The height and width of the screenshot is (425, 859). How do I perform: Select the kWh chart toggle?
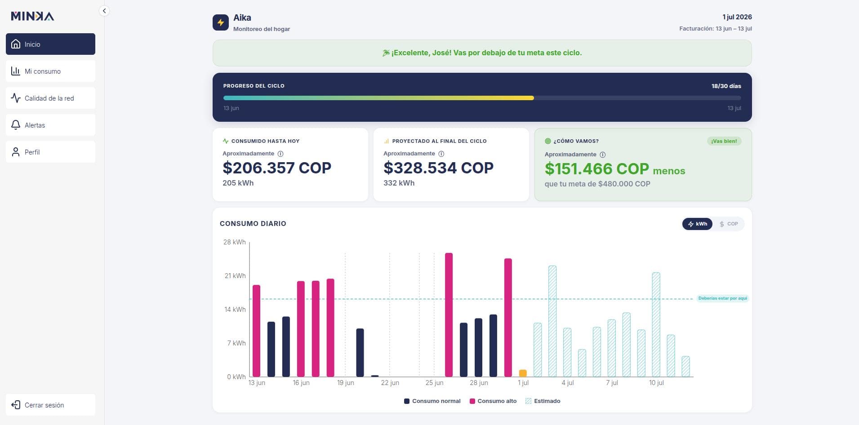(697, 224)
